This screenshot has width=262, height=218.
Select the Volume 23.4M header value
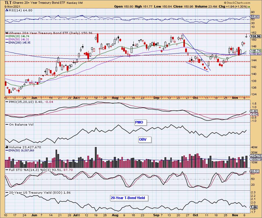(206, 6)
